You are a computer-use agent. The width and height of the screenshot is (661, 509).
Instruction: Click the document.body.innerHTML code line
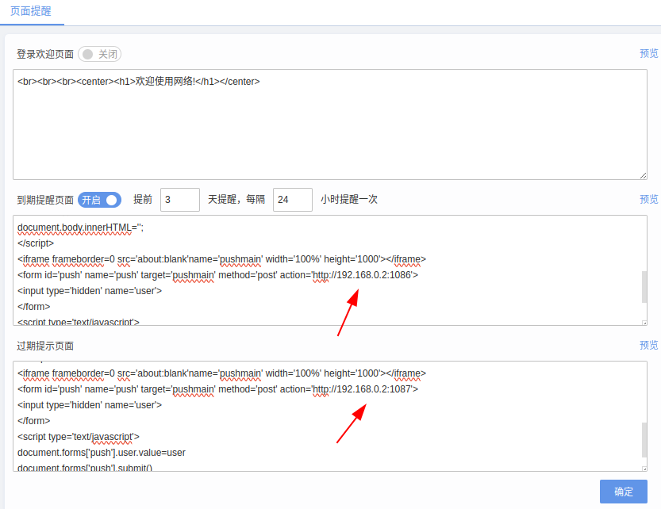click(80, 228)
